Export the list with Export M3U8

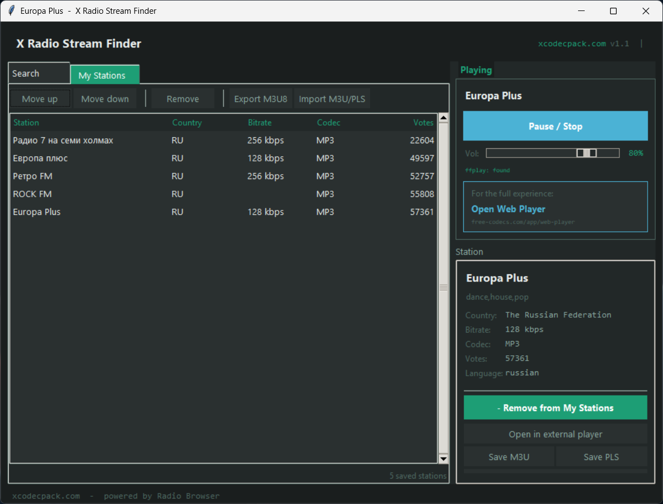pyautogui.click(x=260, y=99)
